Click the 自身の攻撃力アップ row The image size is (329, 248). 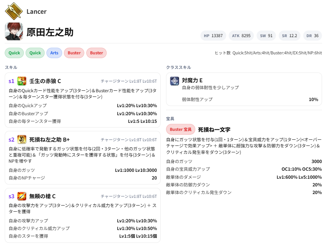[83, 221]
